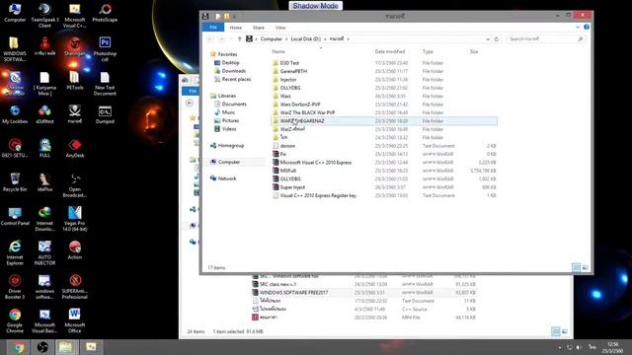Open PhotoScape desktop shortcut
The height and width of the screenshot is (355, 632).
pos(105,13)
